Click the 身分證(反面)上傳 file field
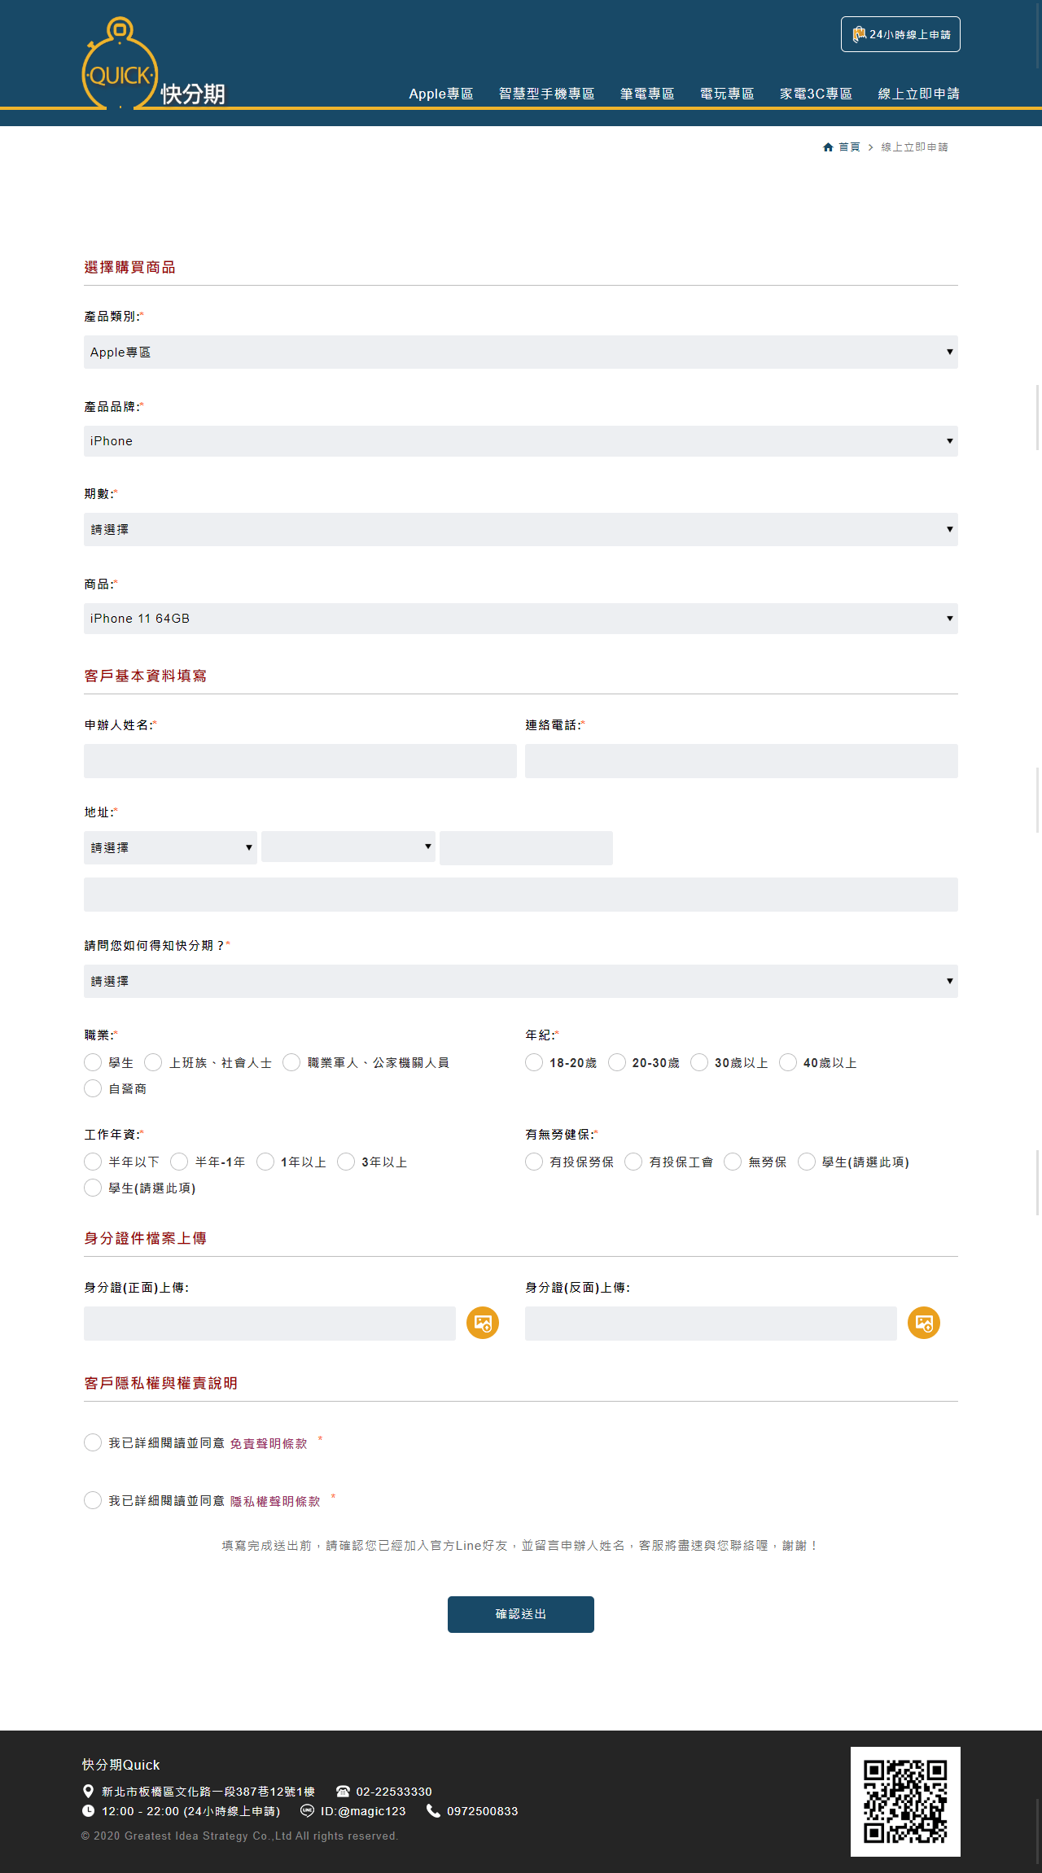Viewport: 1042px width, 1873px height. pos(711,1324)
